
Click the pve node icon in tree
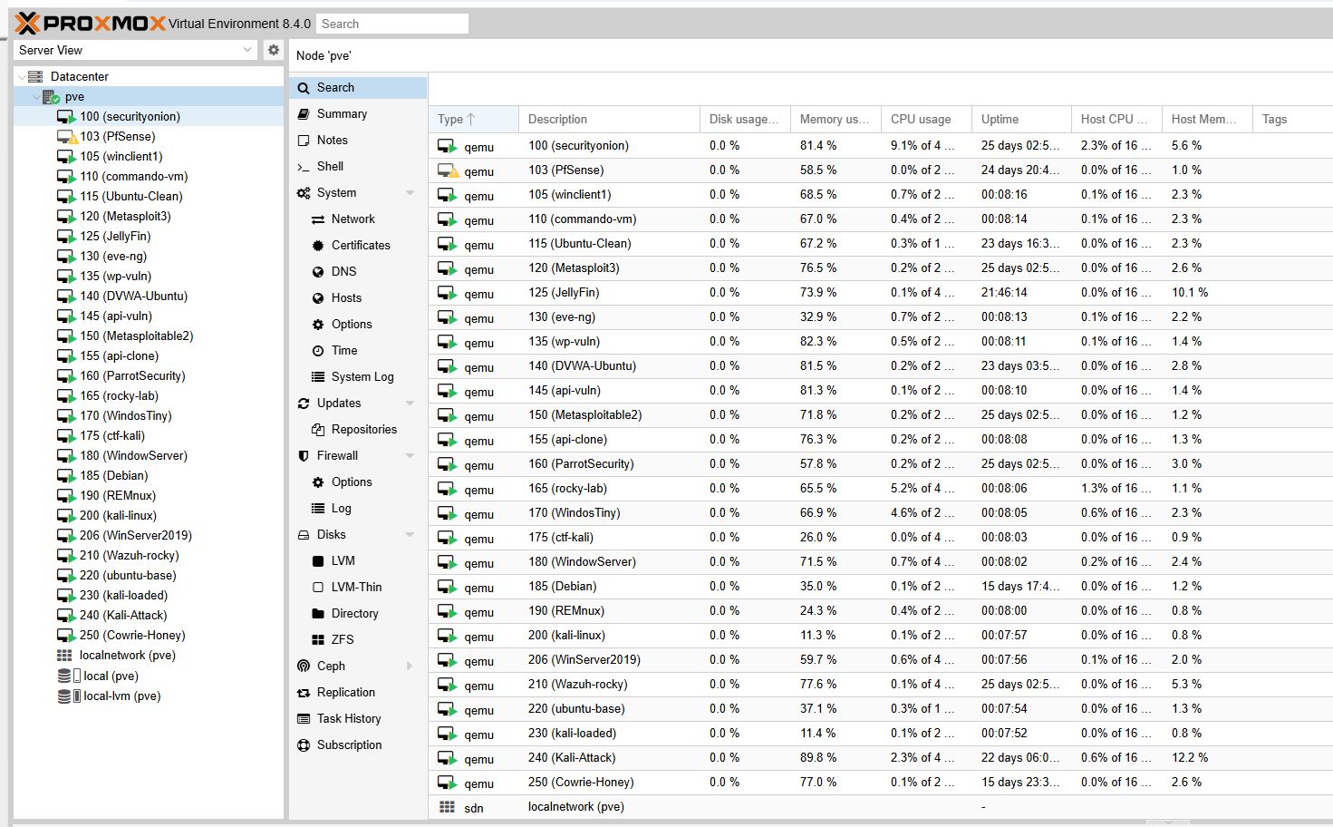tap(51, 97)
